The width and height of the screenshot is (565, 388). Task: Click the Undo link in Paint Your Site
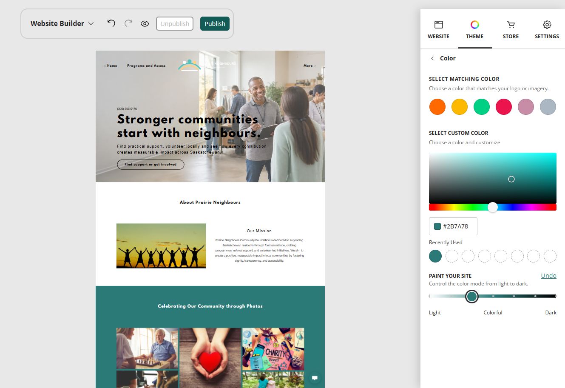[x=548, y=276]
